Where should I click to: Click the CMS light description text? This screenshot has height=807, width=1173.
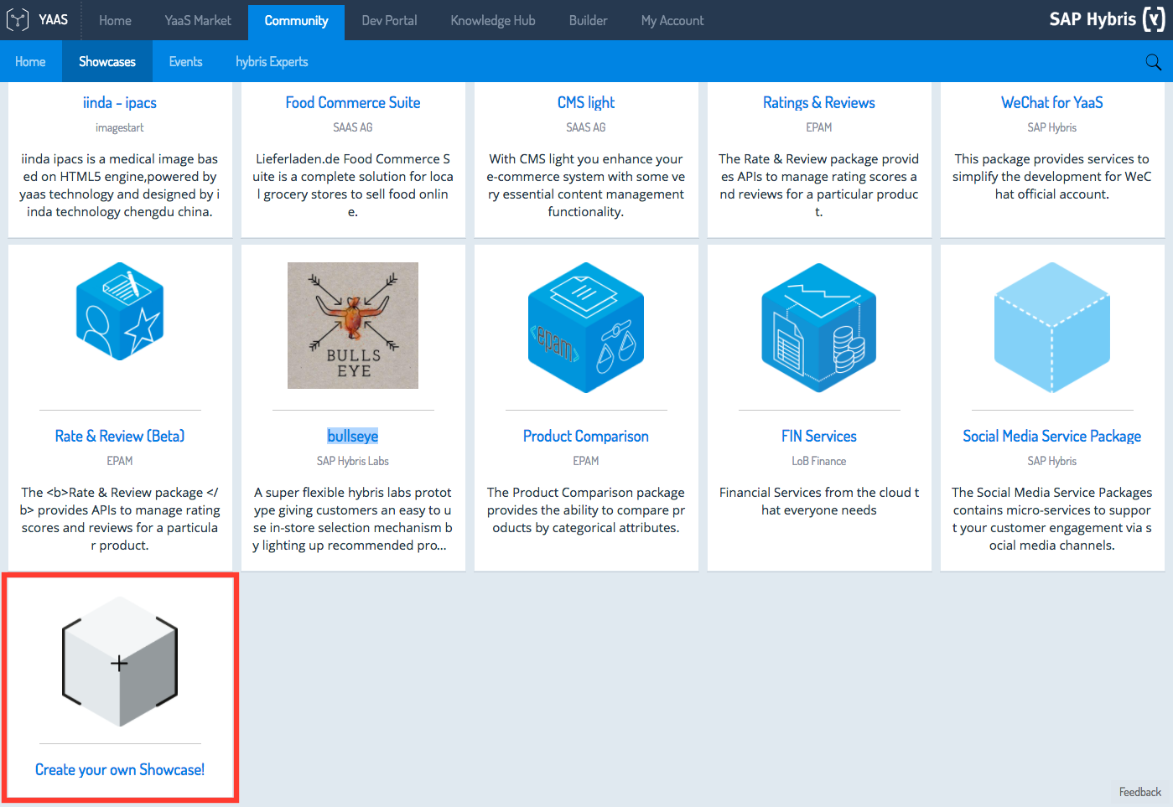586,185
